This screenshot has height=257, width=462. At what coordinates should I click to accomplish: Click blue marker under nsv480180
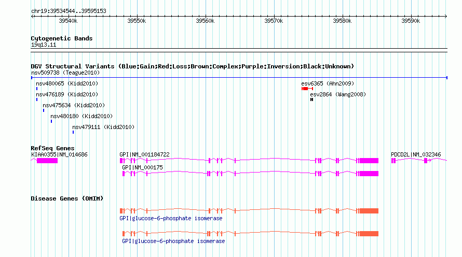pyautogui.click(x=51, y=121)
